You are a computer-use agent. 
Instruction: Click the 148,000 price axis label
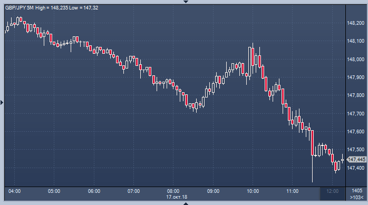click(x=356, y=60)
